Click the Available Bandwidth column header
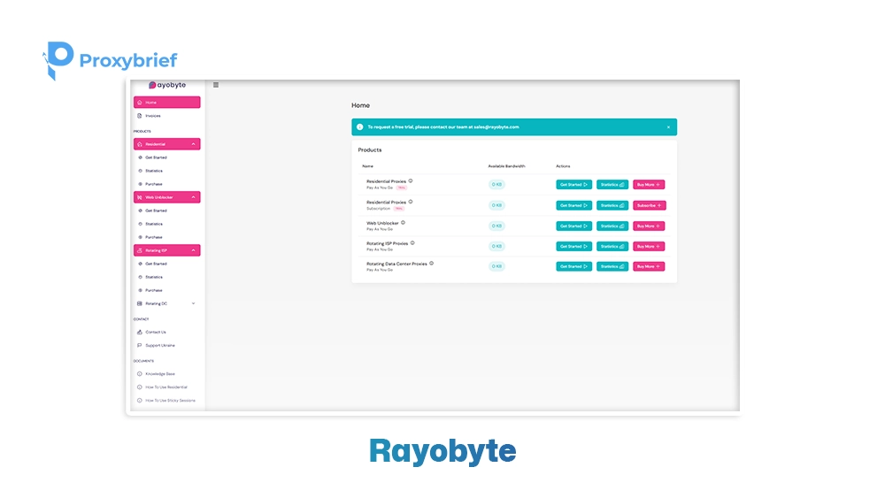The height and width of the screenshot is (498, 885). tap(506, 166)
